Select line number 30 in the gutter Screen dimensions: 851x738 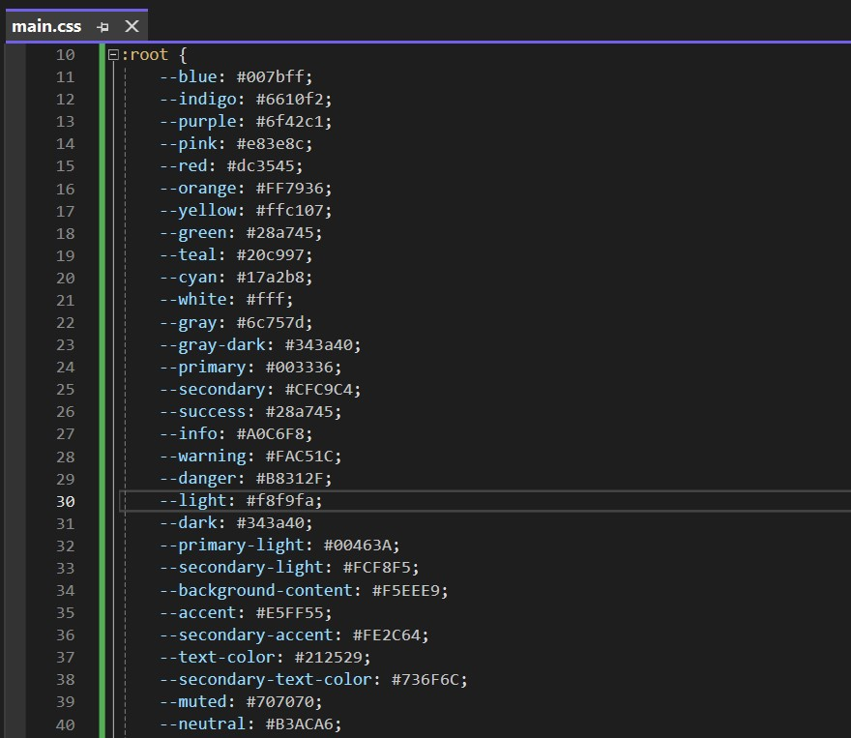(65, 501)
